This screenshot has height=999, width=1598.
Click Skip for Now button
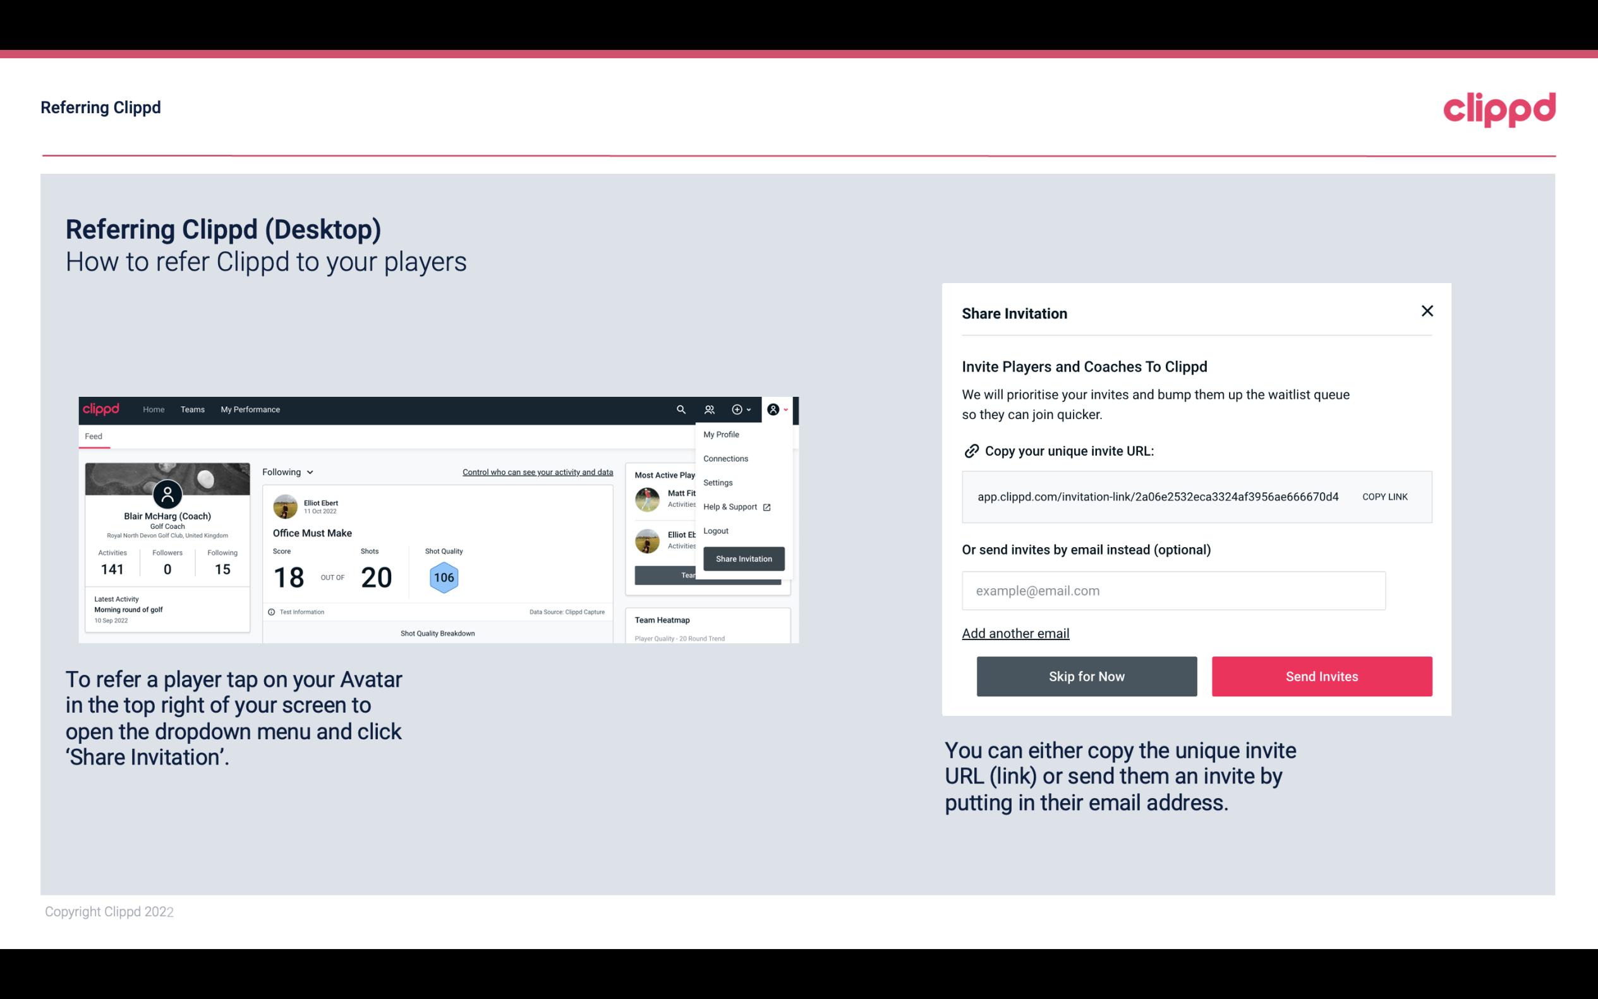(1086, 675)
